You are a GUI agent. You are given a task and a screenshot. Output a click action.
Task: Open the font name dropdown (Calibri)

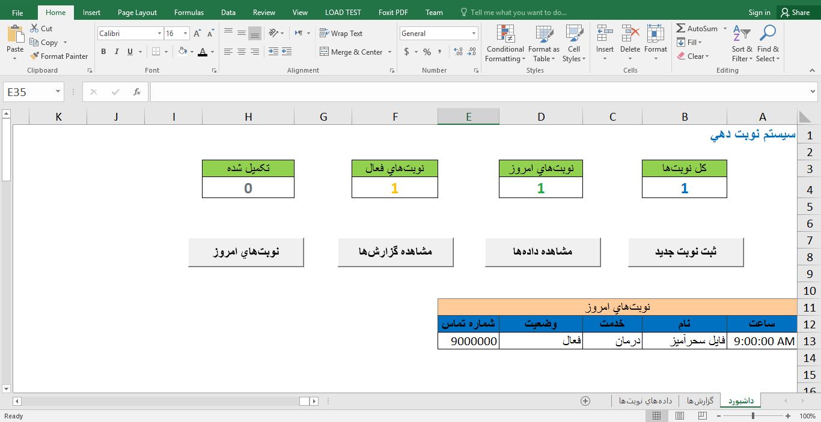[159, 34]
